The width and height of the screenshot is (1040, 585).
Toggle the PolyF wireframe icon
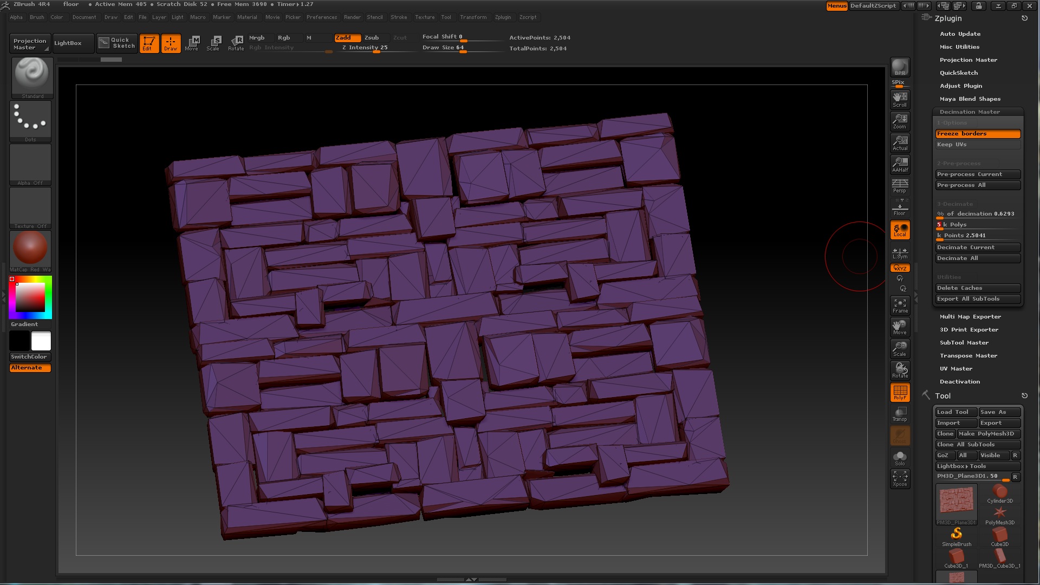coord(900,392)
